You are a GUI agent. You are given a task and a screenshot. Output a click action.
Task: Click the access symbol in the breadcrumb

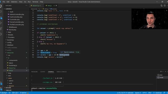click(x=54, y=9)
